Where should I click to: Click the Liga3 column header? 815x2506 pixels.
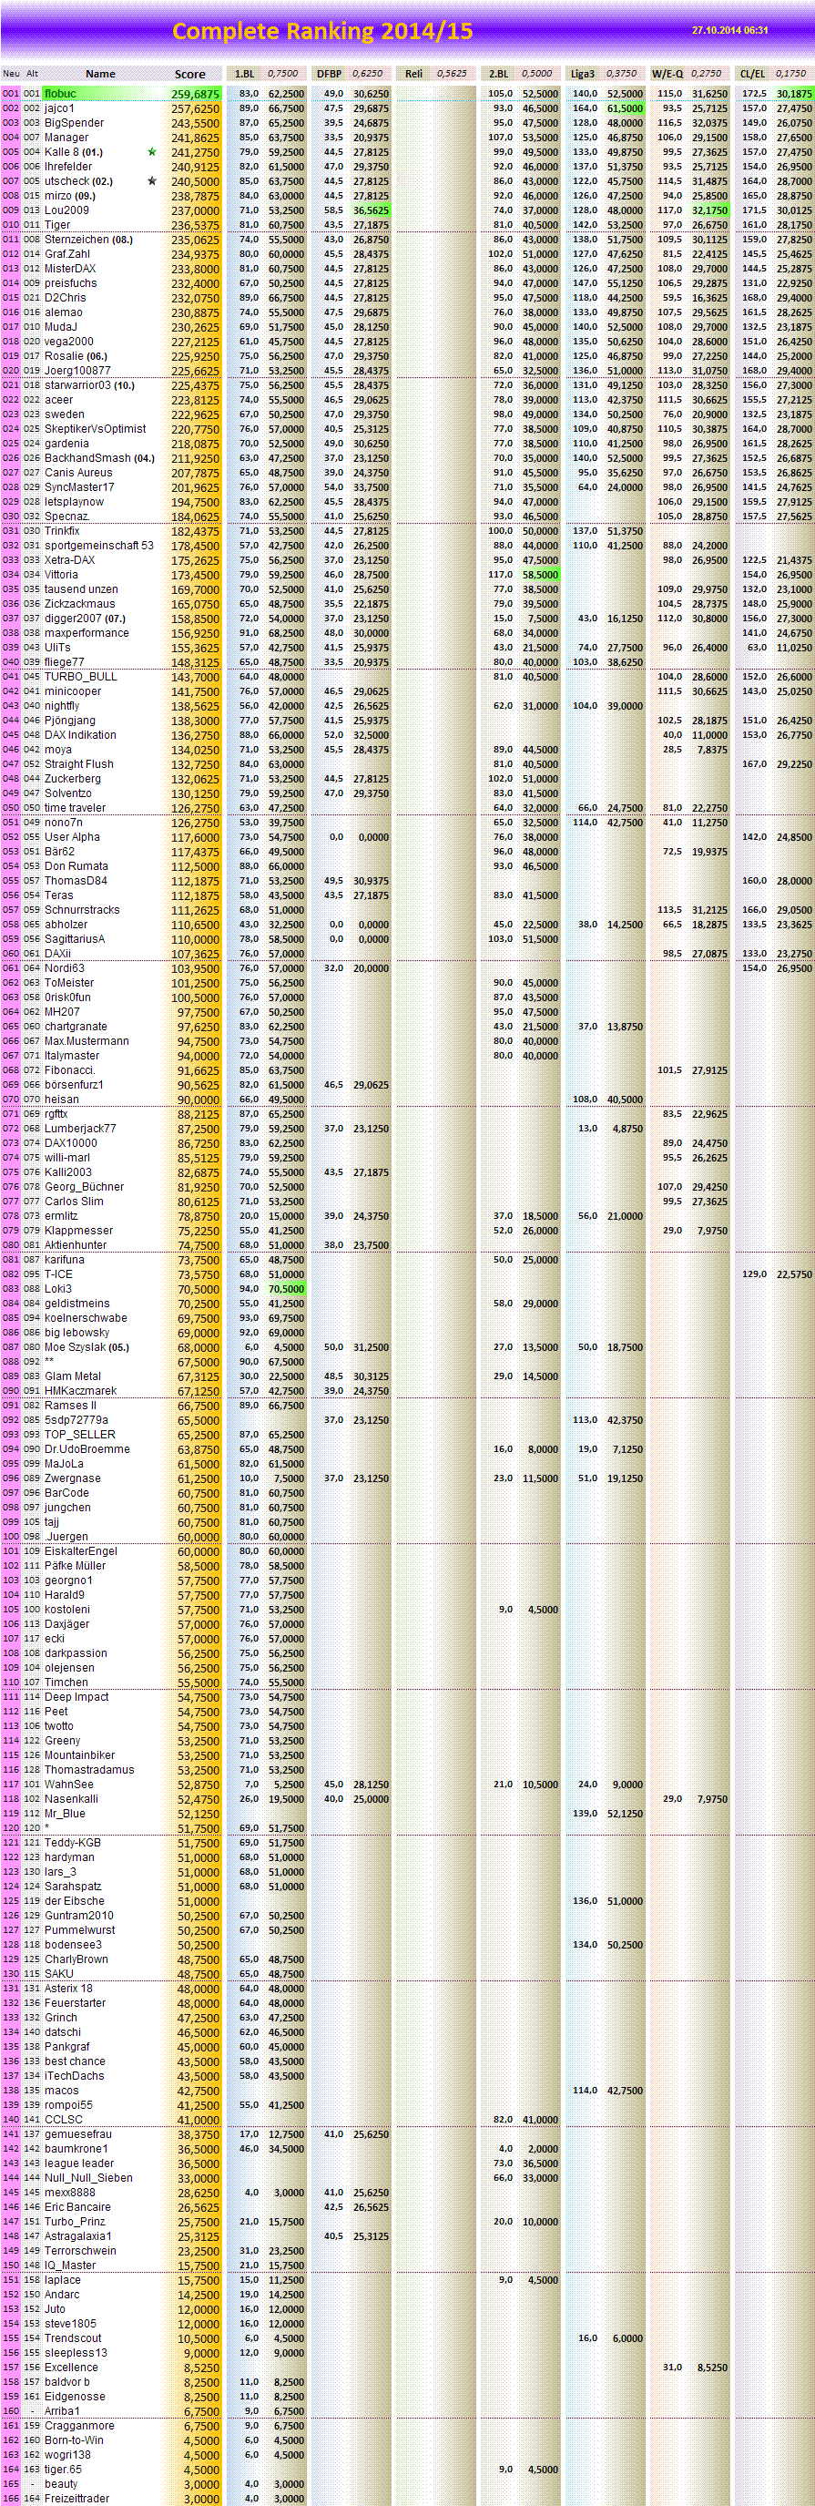click(583, 74)
